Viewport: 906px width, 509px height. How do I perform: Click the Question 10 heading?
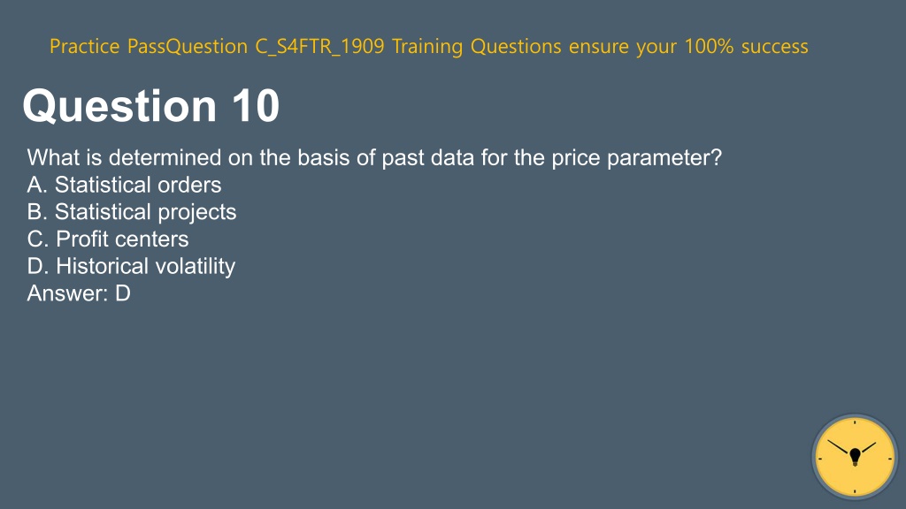pyautogui.click(x=151, y=106)
